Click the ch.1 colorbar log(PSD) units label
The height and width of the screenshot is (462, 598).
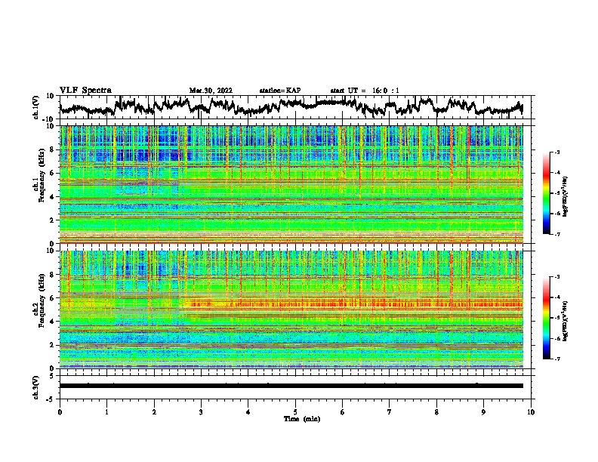coord(566,196)
